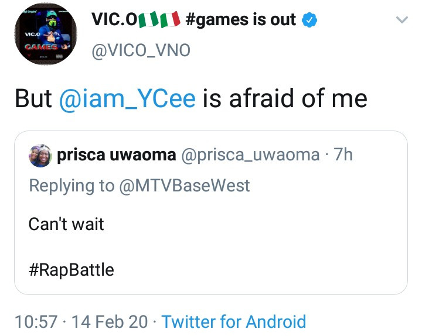Click the word "But" in the tweet

tap(33, 98)
